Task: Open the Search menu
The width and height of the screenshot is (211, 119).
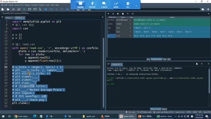Action: click(11, 5)
